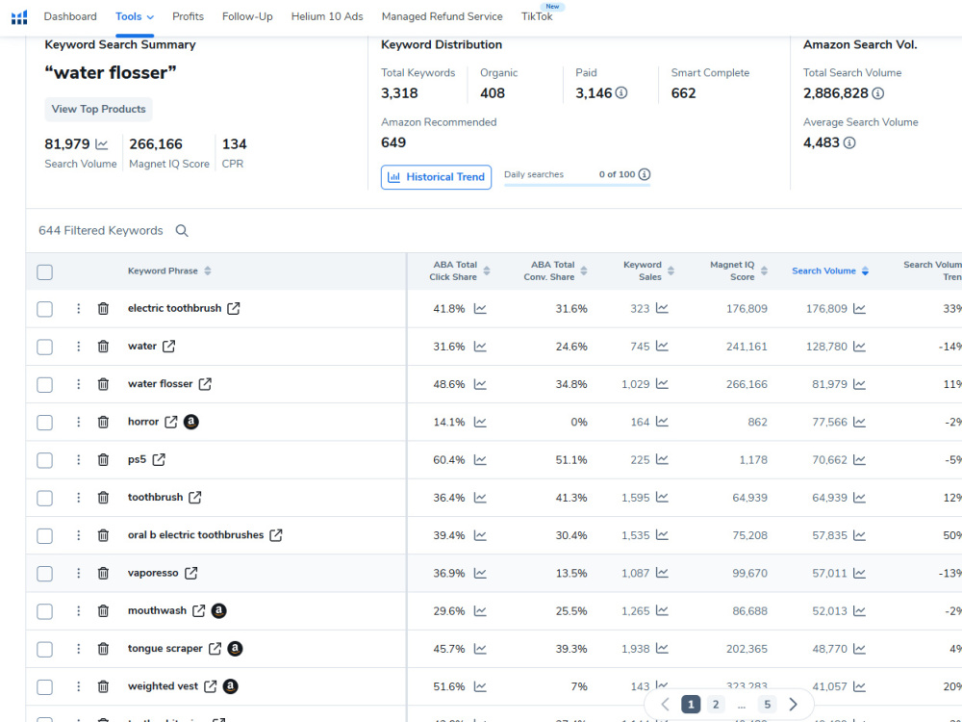Delete the electric toothbrush keyword row
The height and width of the screenshot is (722, 962).
103,309
